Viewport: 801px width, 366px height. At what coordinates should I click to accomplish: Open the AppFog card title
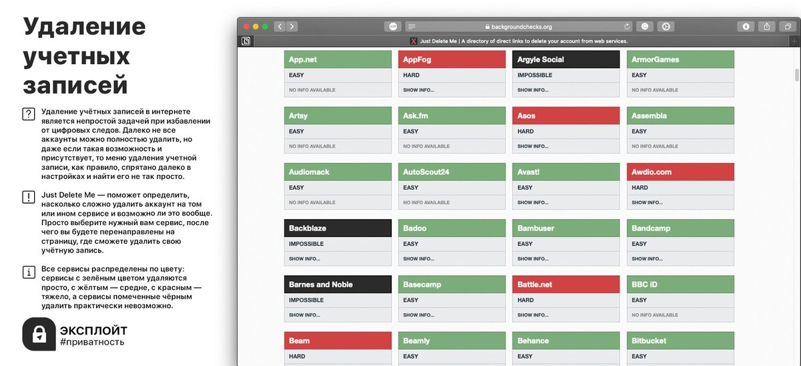coord(452,59)
